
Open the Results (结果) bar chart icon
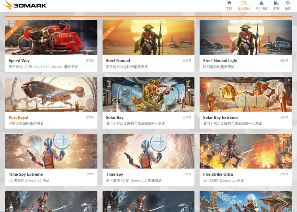276,3
